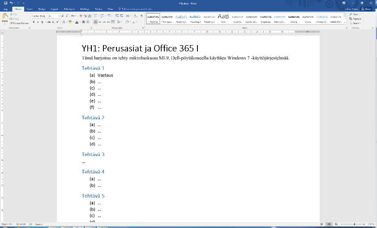Switch to the Insert tab
377x228 pixels.
pyautogui.click(x=30, y=9)
